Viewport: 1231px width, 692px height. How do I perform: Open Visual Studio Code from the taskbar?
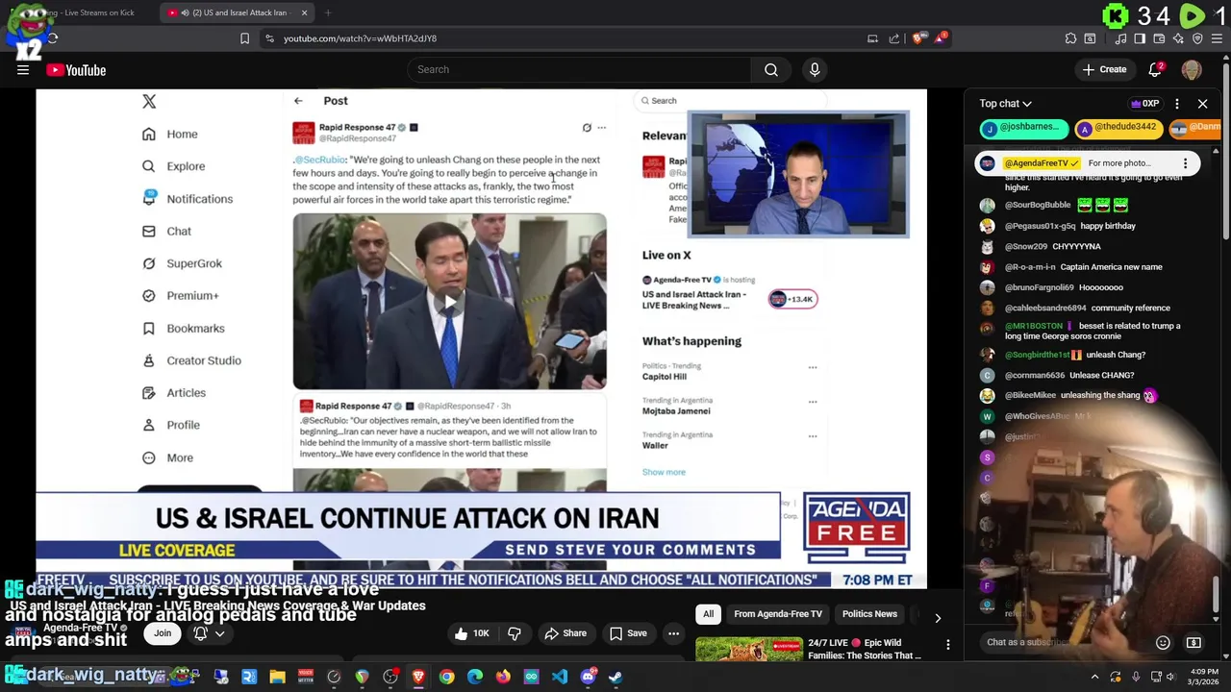[560, 677]
